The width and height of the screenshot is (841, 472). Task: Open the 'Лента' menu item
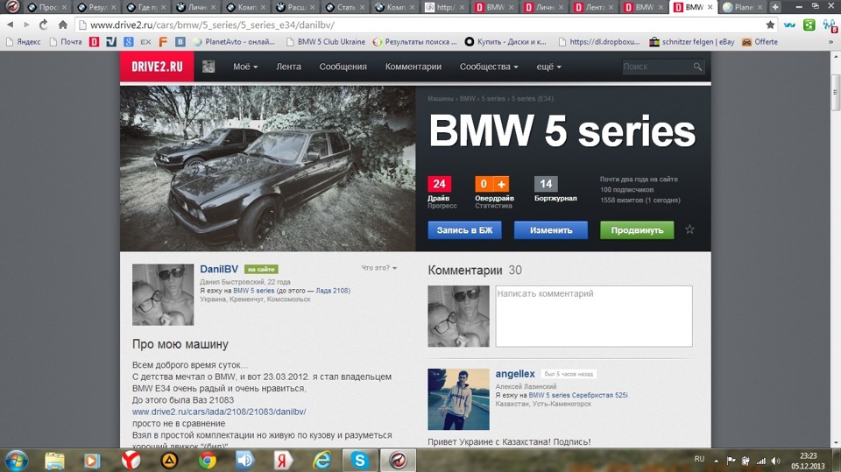[288, 67]
